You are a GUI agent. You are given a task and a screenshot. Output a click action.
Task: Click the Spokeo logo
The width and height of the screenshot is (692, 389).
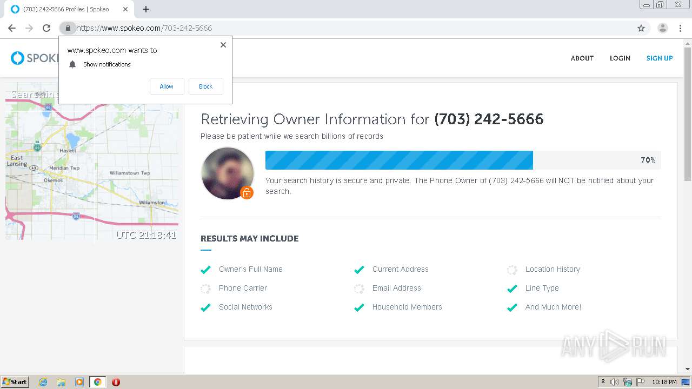[x=35, y=58]
